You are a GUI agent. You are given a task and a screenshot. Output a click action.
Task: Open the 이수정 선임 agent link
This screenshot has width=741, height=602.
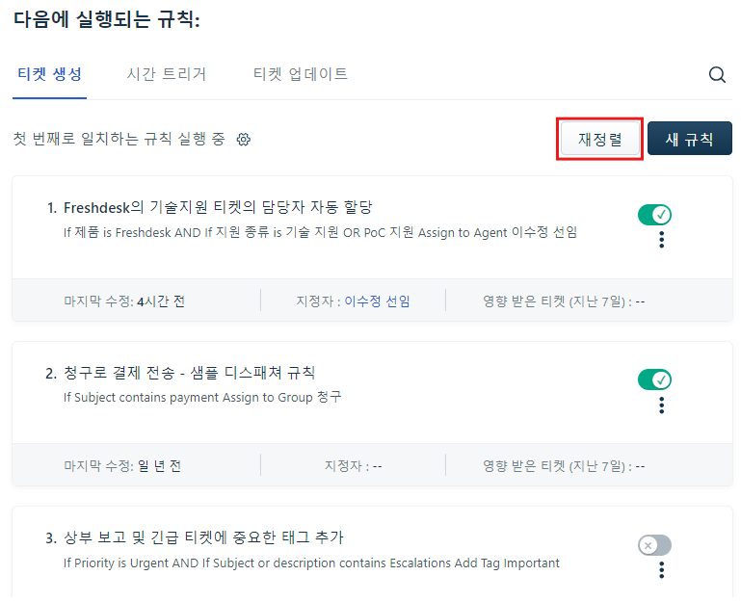[377, 301]
